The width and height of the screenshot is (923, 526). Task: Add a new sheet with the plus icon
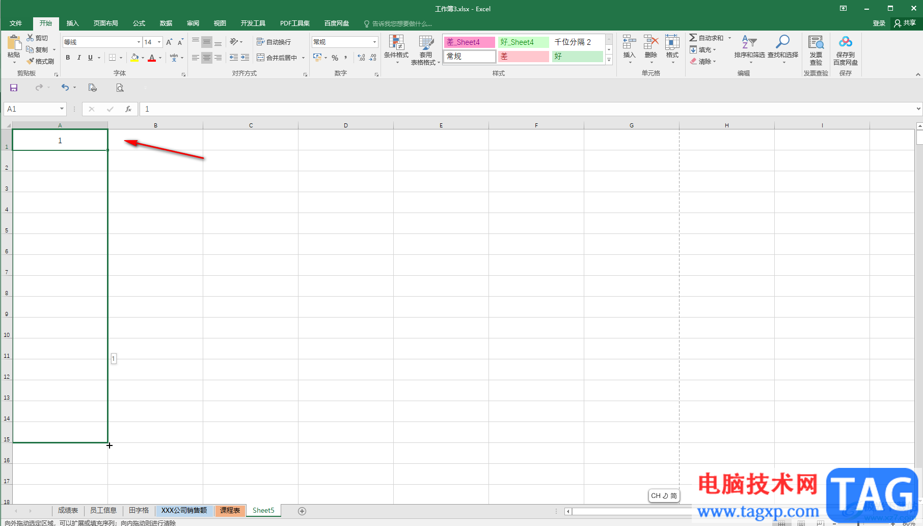point(302,511)
